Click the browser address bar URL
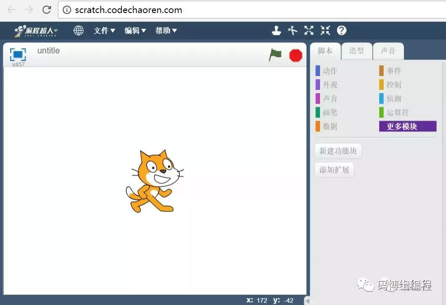446x305 pixels. tap(128, 10)
